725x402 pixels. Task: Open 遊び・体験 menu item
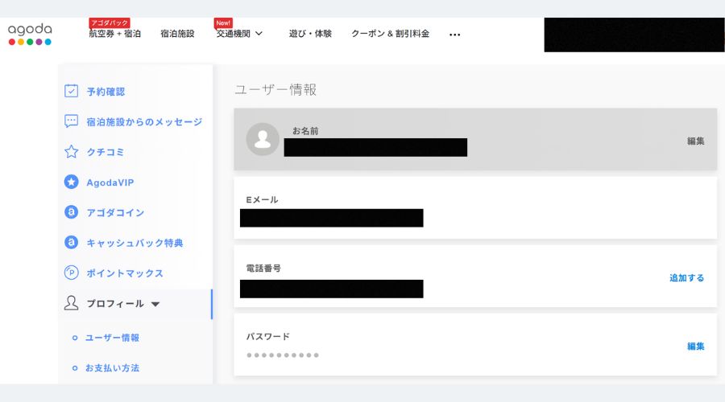(x=310, y=33)
